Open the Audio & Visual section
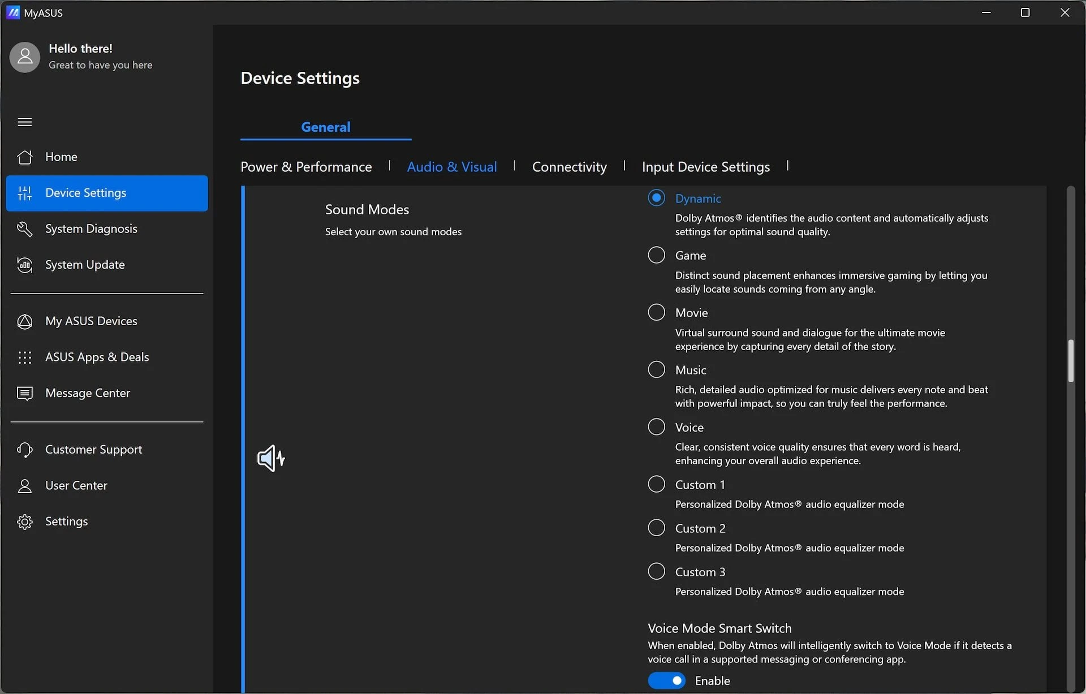1086x694 pixels. [x=452, y=167]
